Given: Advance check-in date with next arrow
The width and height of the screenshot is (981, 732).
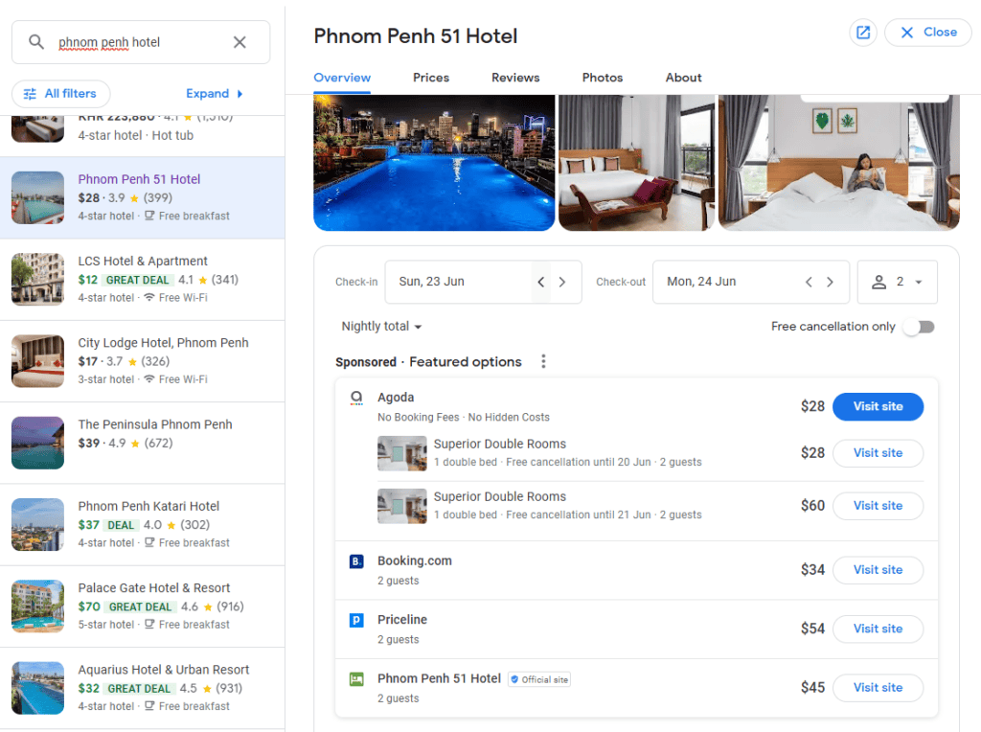Looking at the screenshot, I should (562, 282).
